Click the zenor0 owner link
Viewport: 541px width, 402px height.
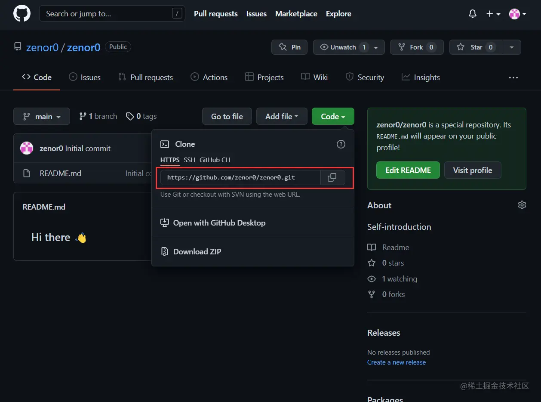[x=42, y=47]
